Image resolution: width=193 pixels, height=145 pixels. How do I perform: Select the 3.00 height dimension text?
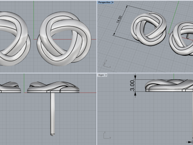pos(132,85)
